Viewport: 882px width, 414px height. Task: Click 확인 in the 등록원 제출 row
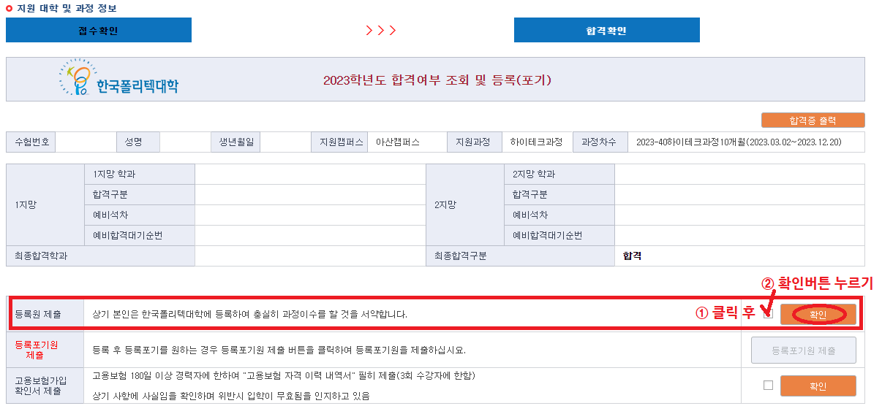coord(818,315)
